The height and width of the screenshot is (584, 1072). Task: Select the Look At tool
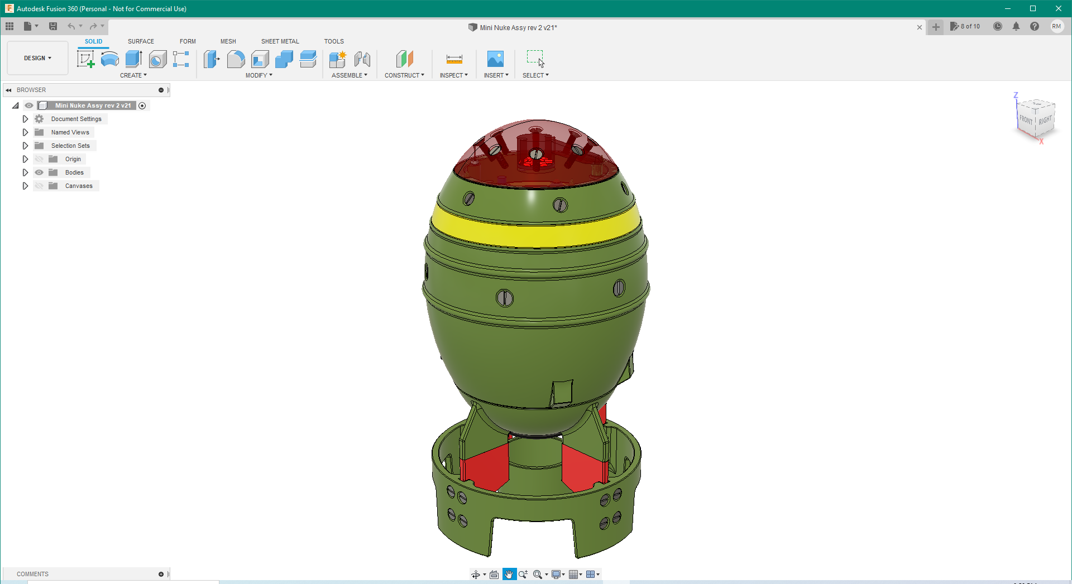[x=494, y=575]
